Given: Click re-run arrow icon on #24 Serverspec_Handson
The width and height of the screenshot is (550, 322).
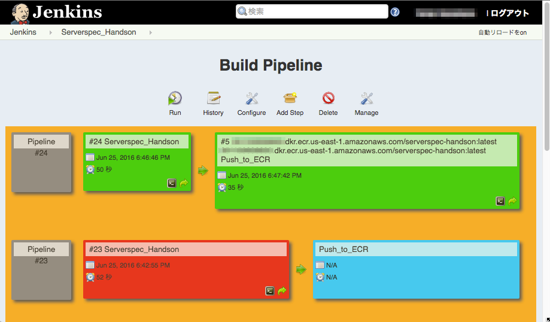Looking at the screenshot, I should tap(184, 183).
